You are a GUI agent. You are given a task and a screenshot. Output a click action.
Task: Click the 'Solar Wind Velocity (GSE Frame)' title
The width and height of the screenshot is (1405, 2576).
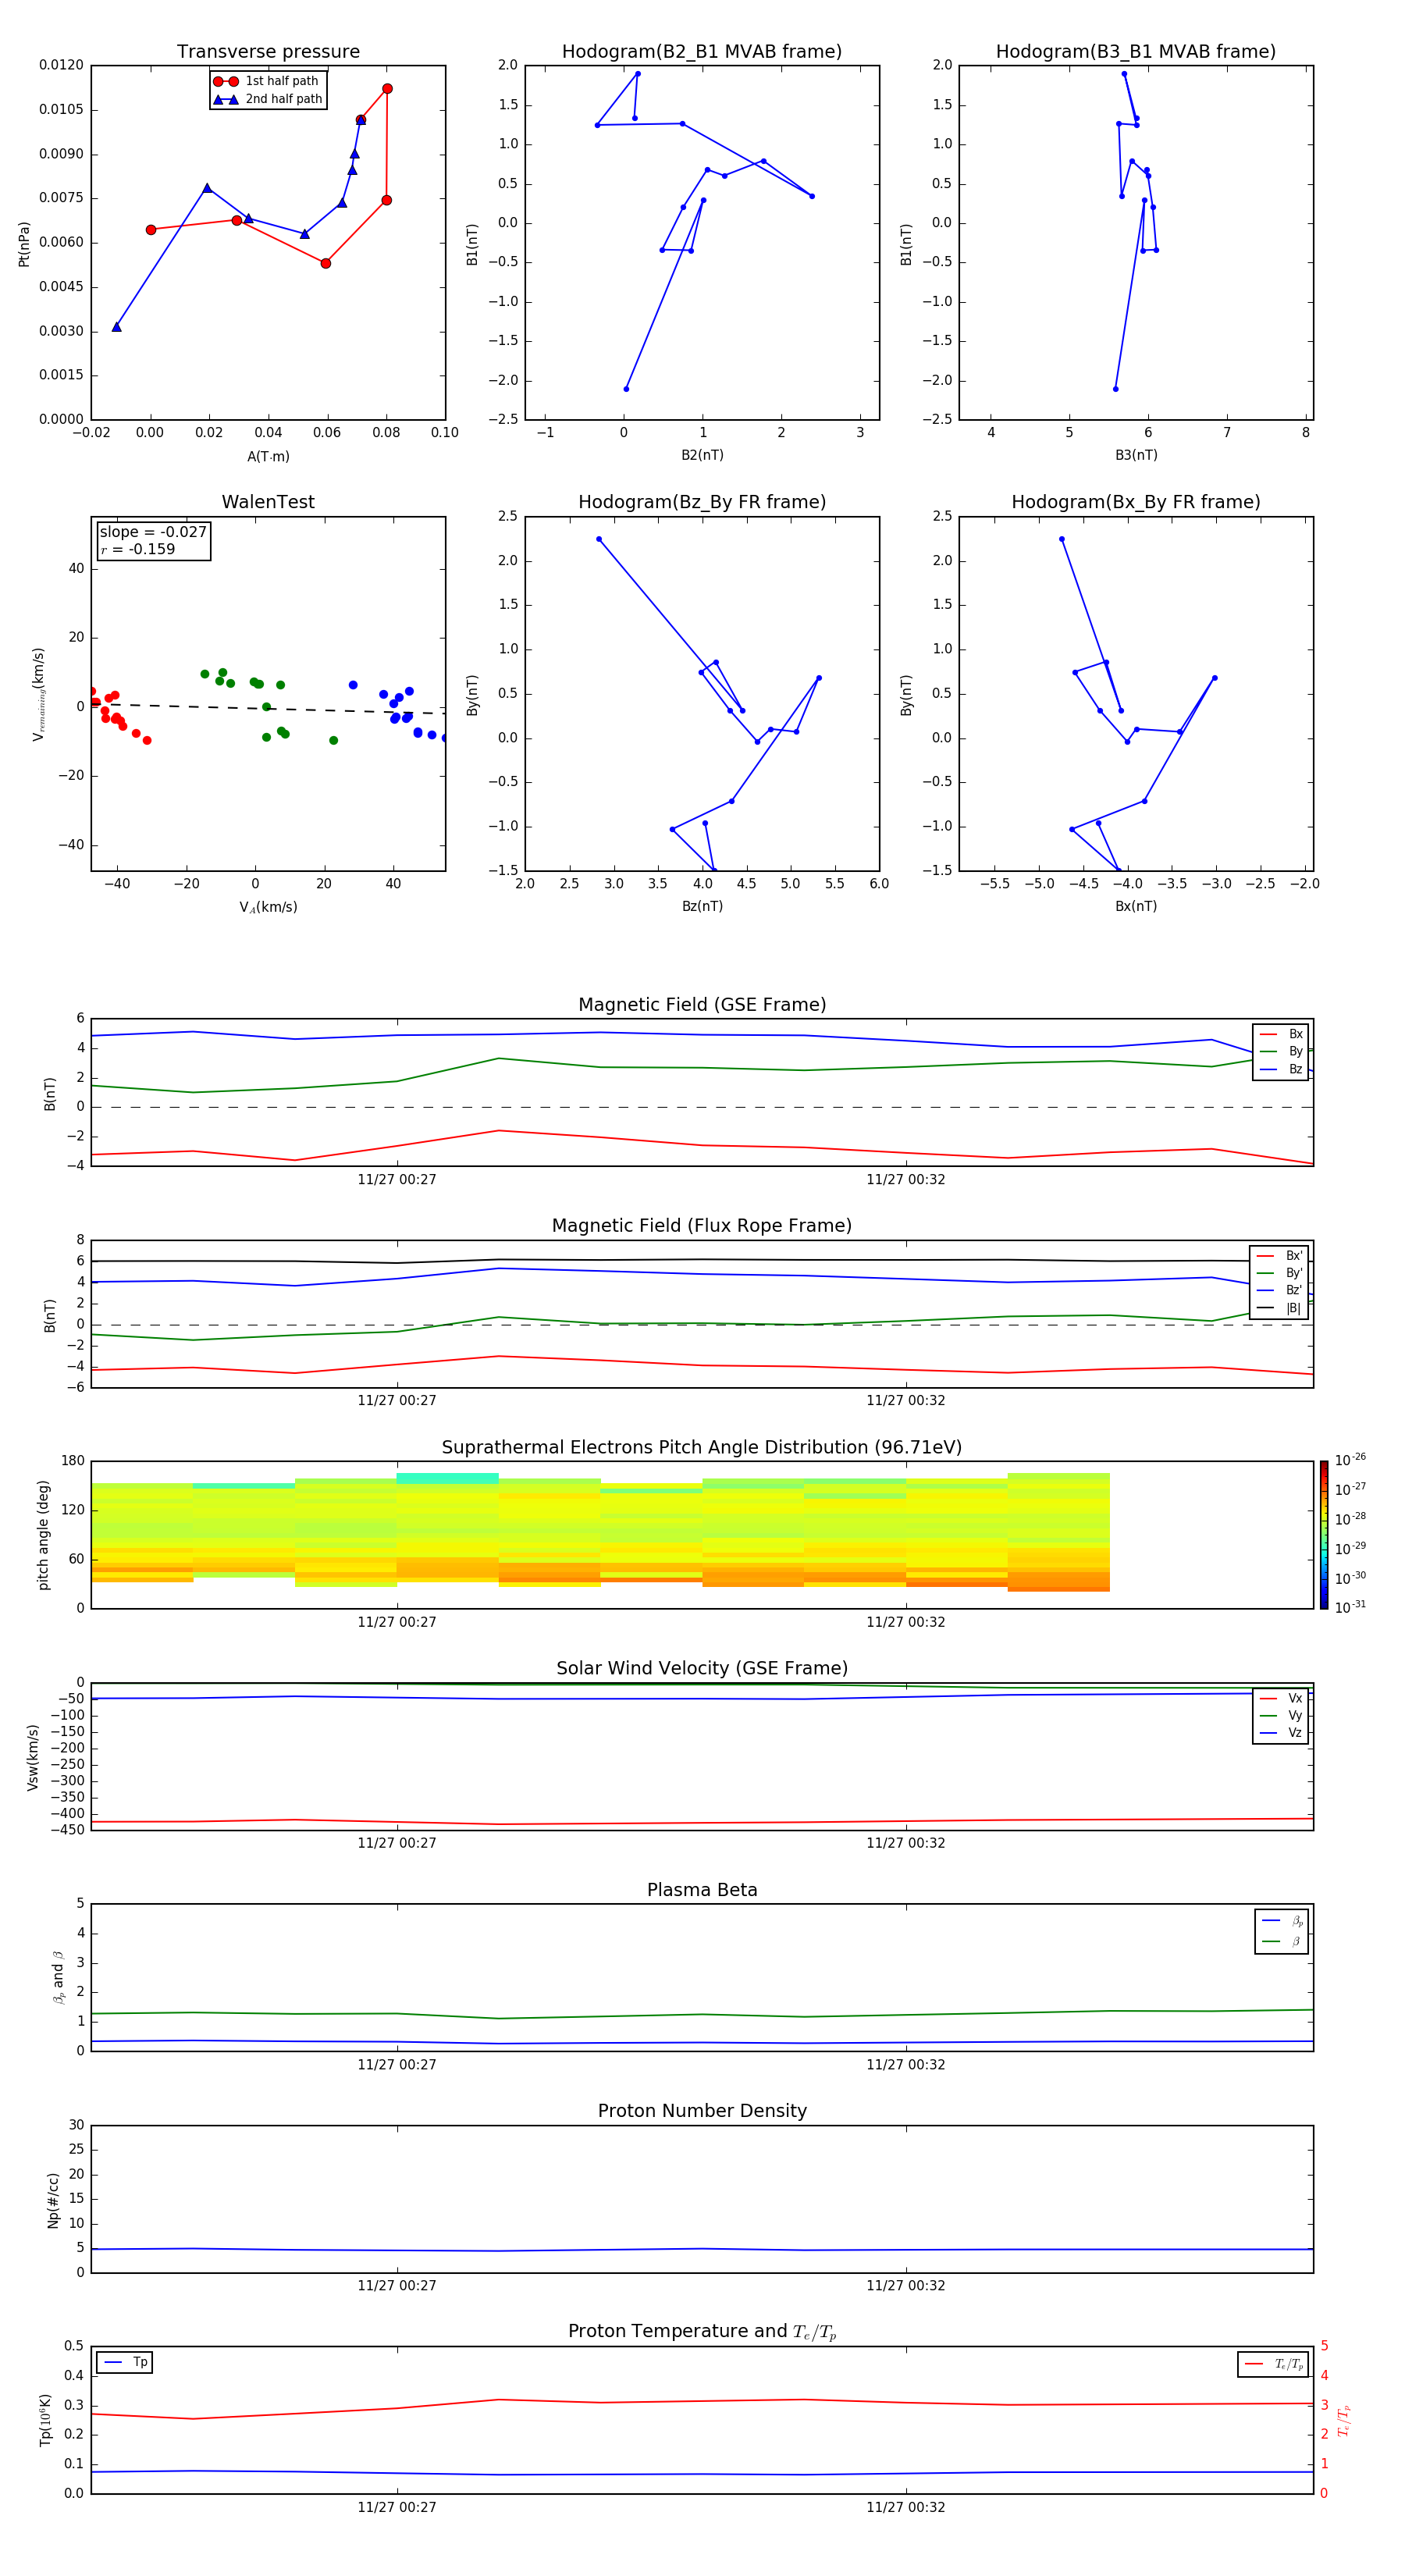pyautogui.click(x=702, y=1669)
